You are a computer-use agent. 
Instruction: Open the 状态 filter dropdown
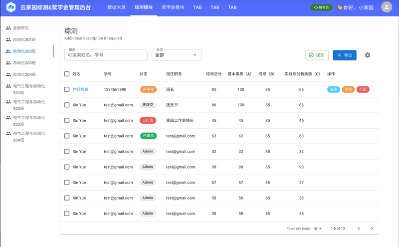pyautogui.click(x=177, y=55)
